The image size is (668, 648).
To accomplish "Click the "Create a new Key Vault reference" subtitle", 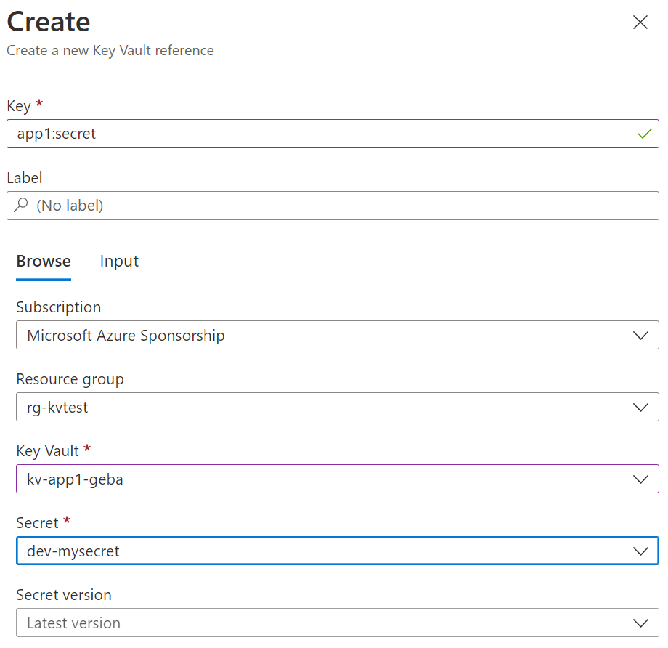I will 110,51.
